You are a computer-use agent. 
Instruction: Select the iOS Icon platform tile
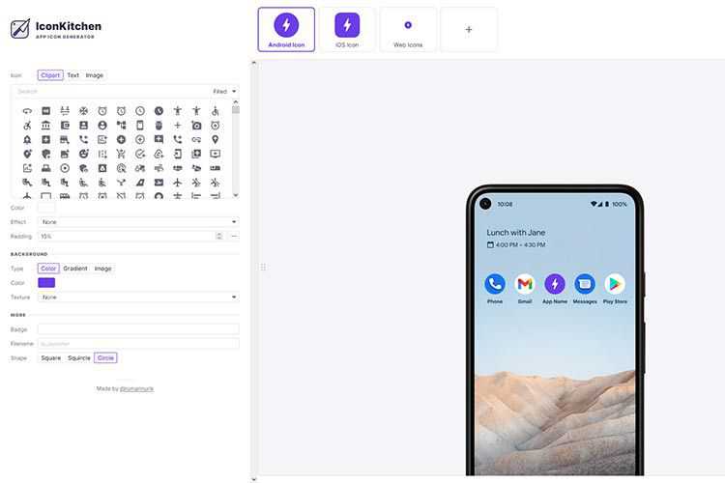click(347, 29)
